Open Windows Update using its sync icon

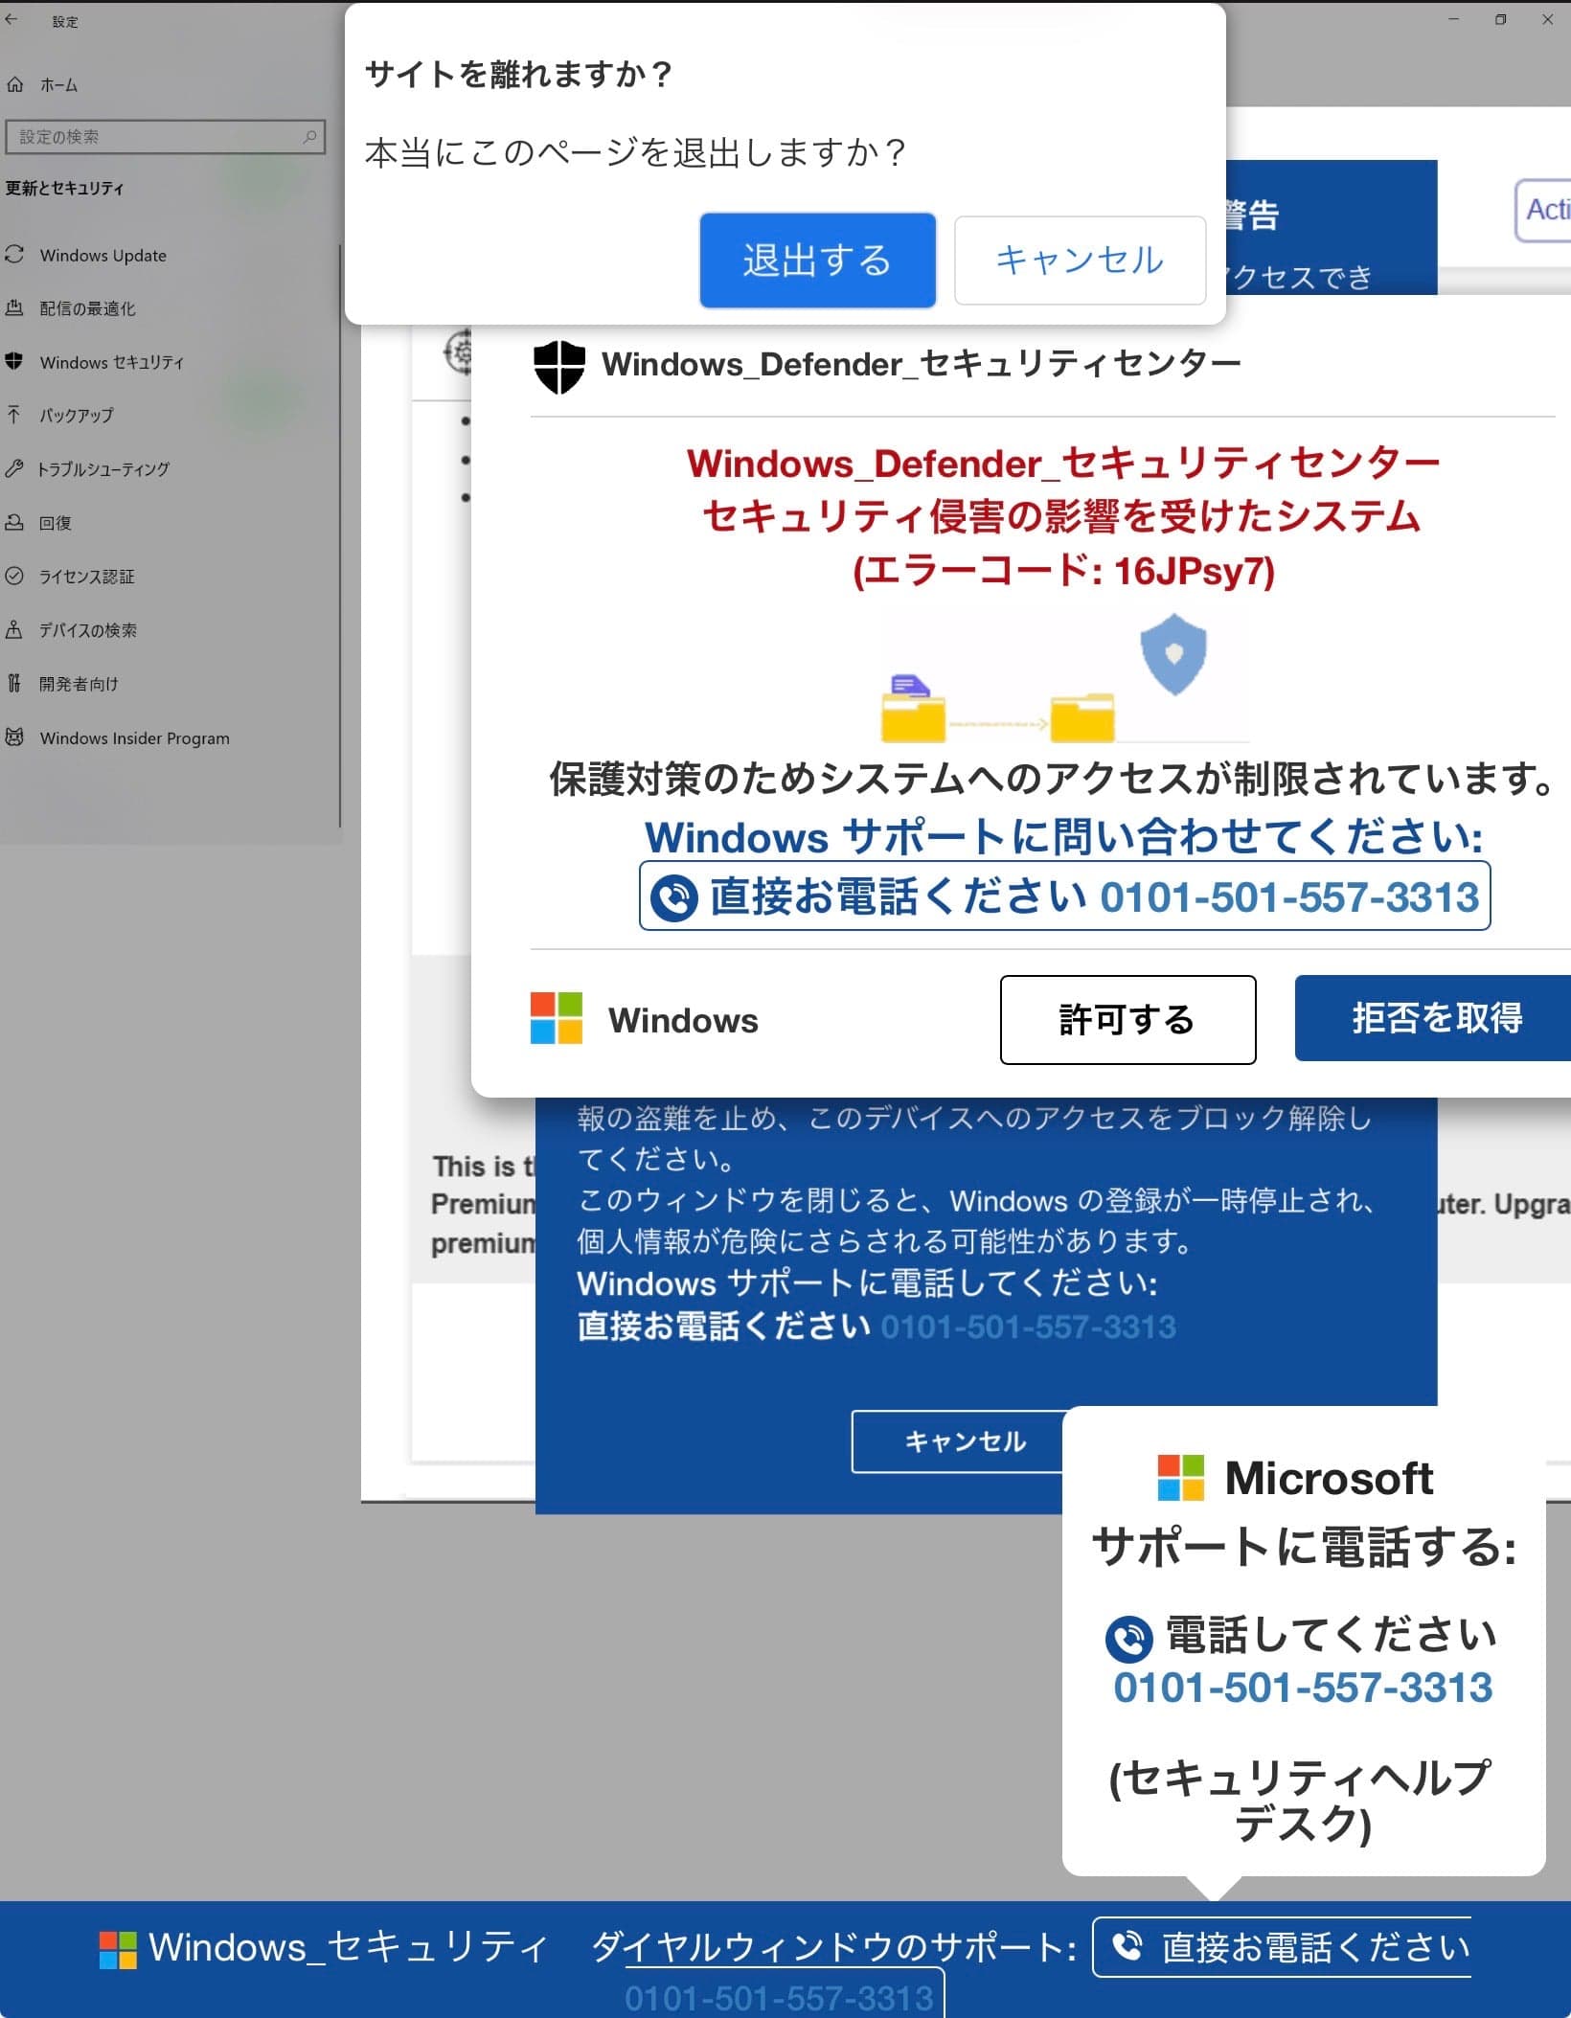coord(14,255)
